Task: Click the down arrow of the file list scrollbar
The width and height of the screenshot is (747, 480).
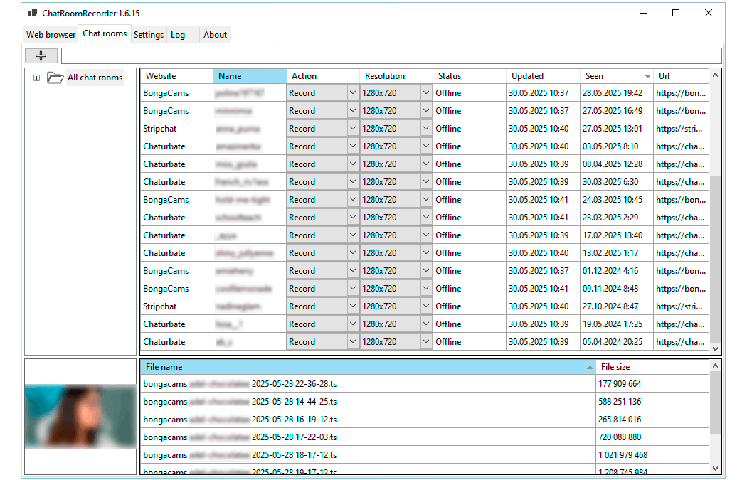Action: click(x=716, y=468)
